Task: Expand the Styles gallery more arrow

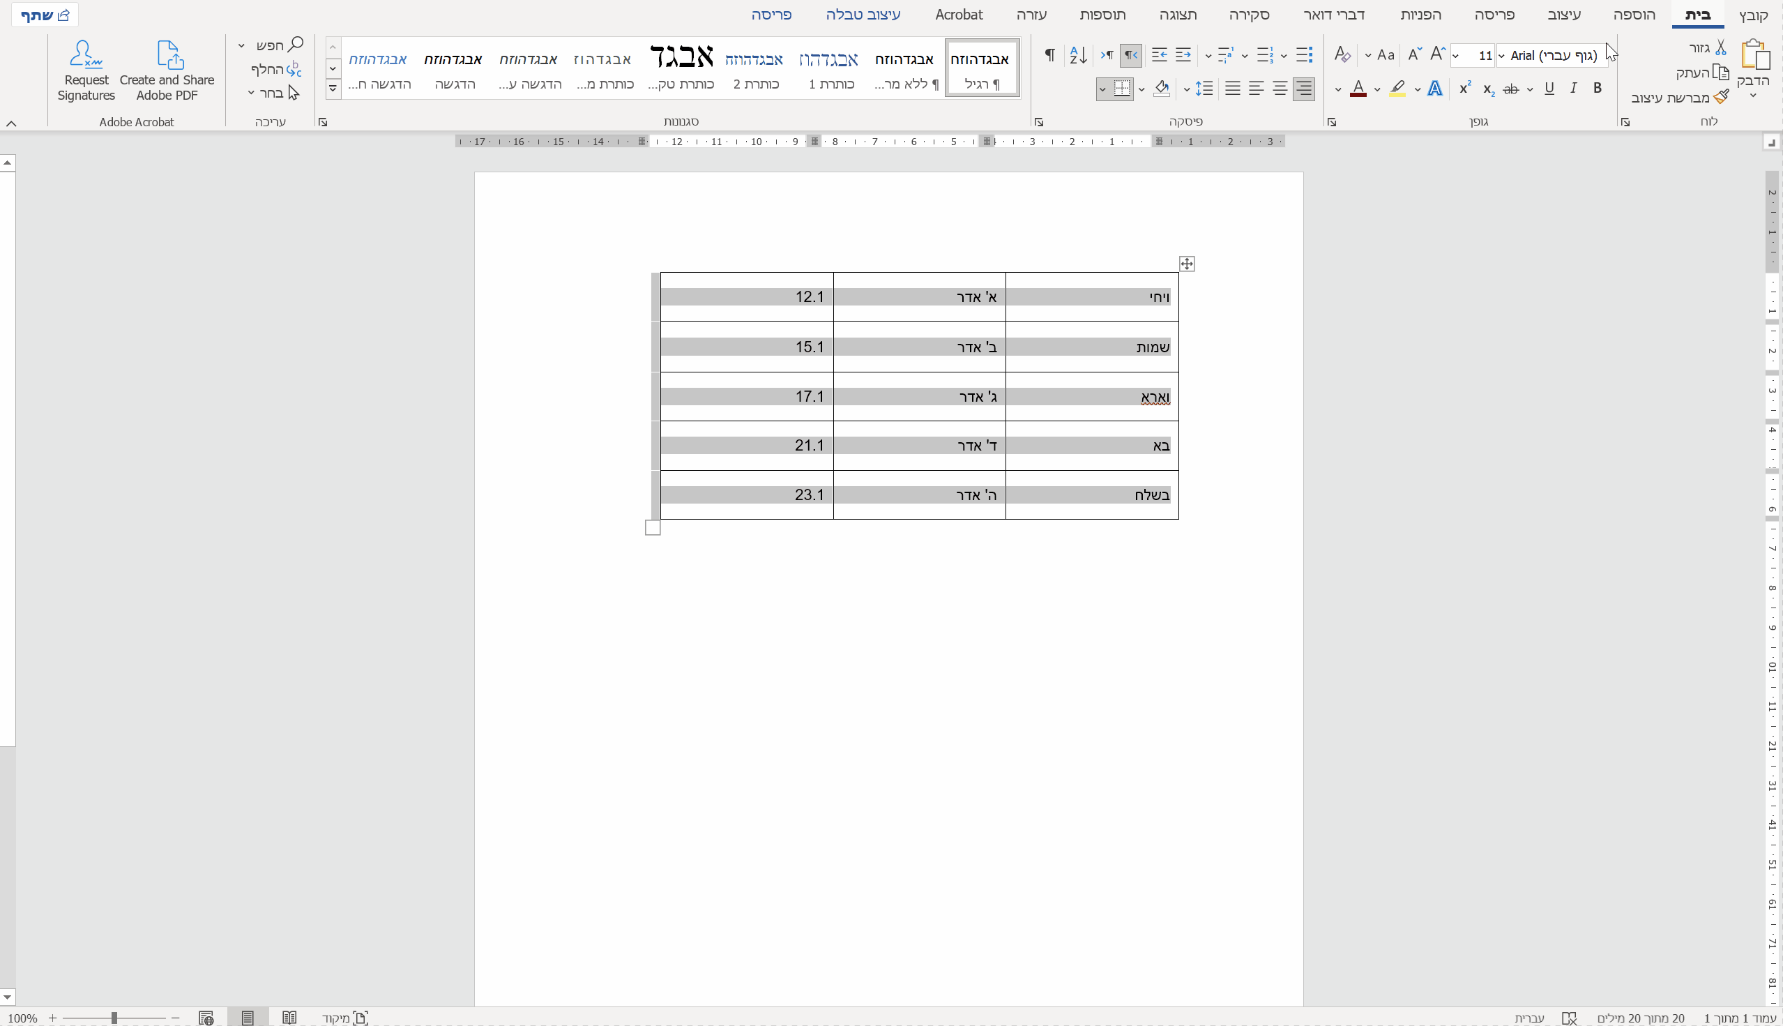Action: (333, 89)
